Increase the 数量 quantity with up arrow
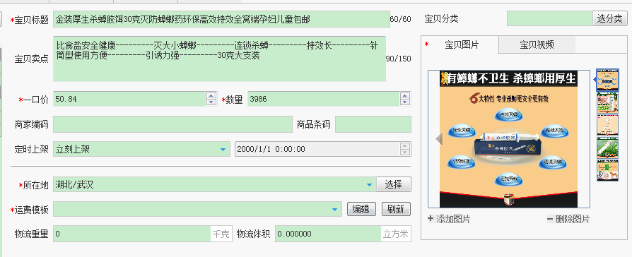Image resolution: width=632 pixels, height=257 pixels. (404, 96)
